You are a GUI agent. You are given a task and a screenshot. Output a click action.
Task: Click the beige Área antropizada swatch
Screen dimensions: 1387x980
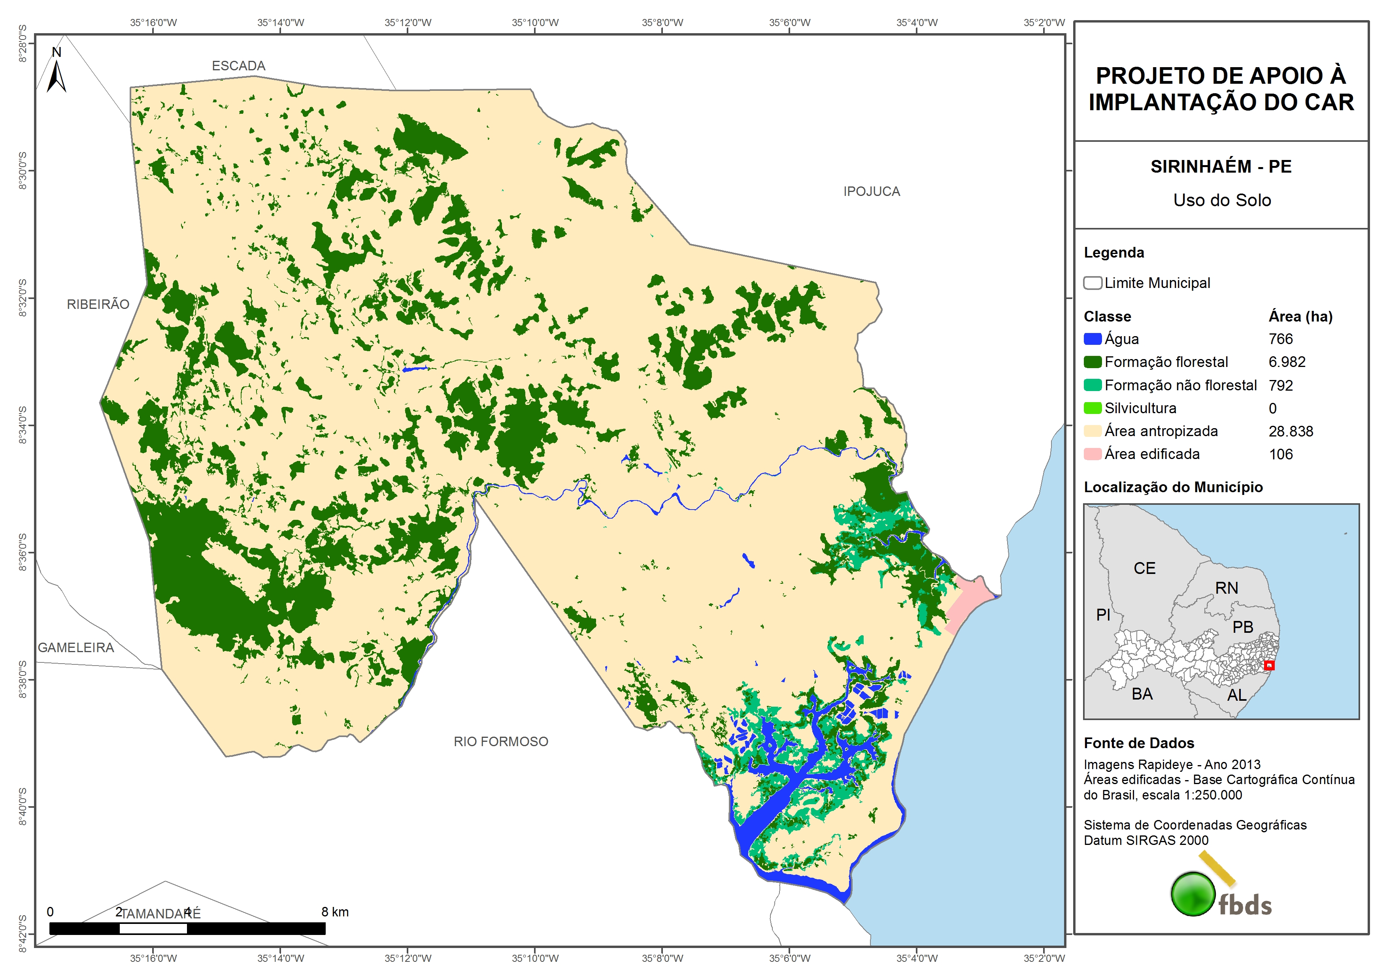(x=1092, y=431)
